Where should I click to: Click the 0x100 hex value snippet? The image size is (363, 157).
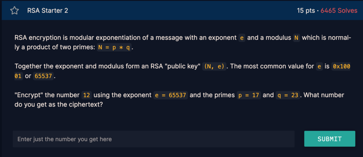[x=341, y=67]
